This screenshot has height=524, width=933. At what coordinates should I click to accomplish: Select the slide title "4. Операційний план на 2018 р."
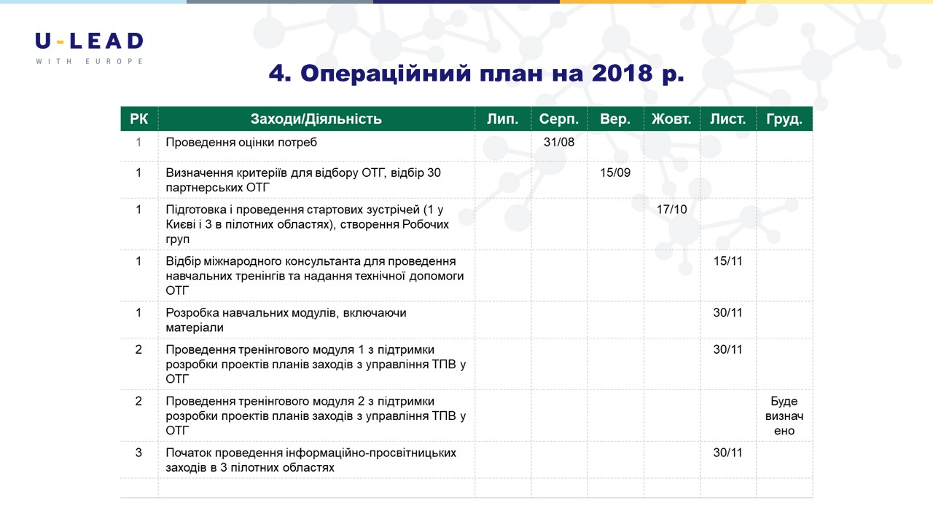click(476, 74)
